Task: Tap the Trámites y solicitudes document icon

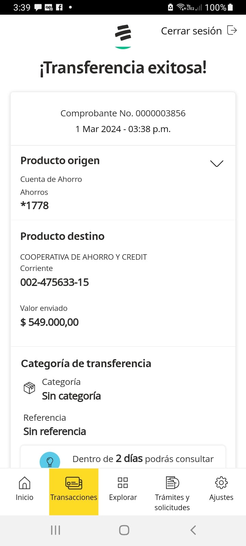Action: [172, 483]
